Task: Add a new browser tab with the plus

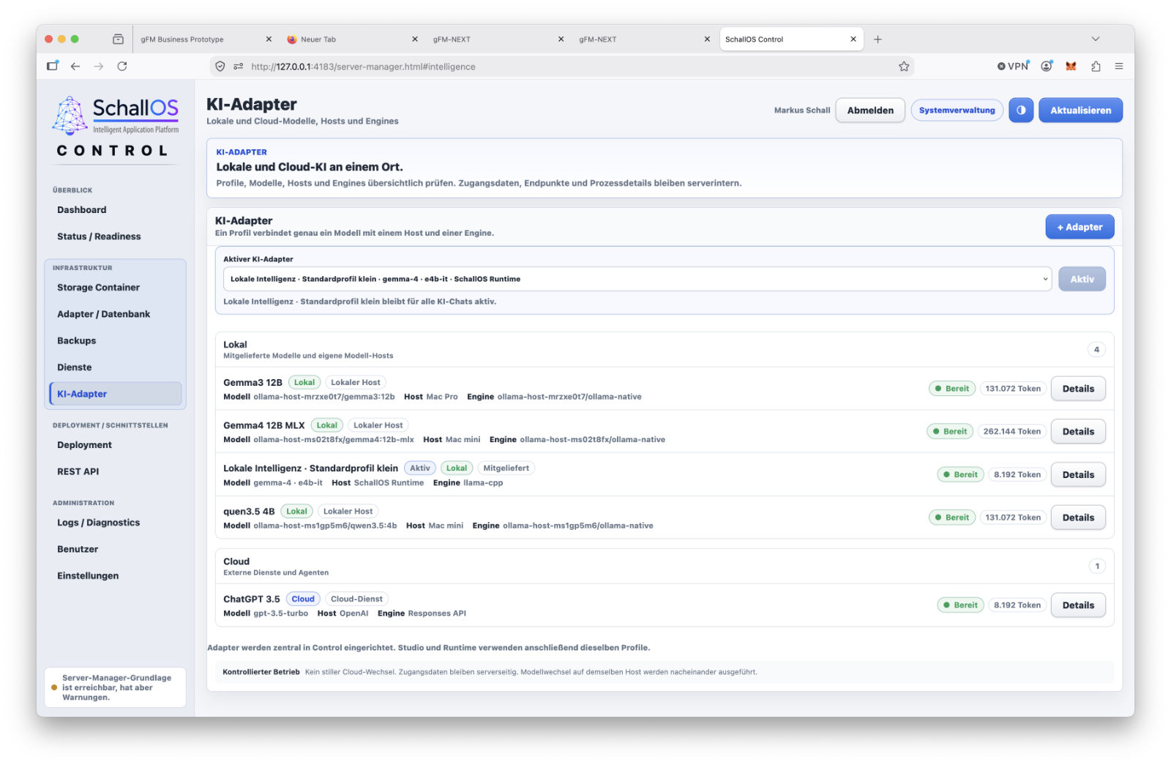Action: point(878,40)
